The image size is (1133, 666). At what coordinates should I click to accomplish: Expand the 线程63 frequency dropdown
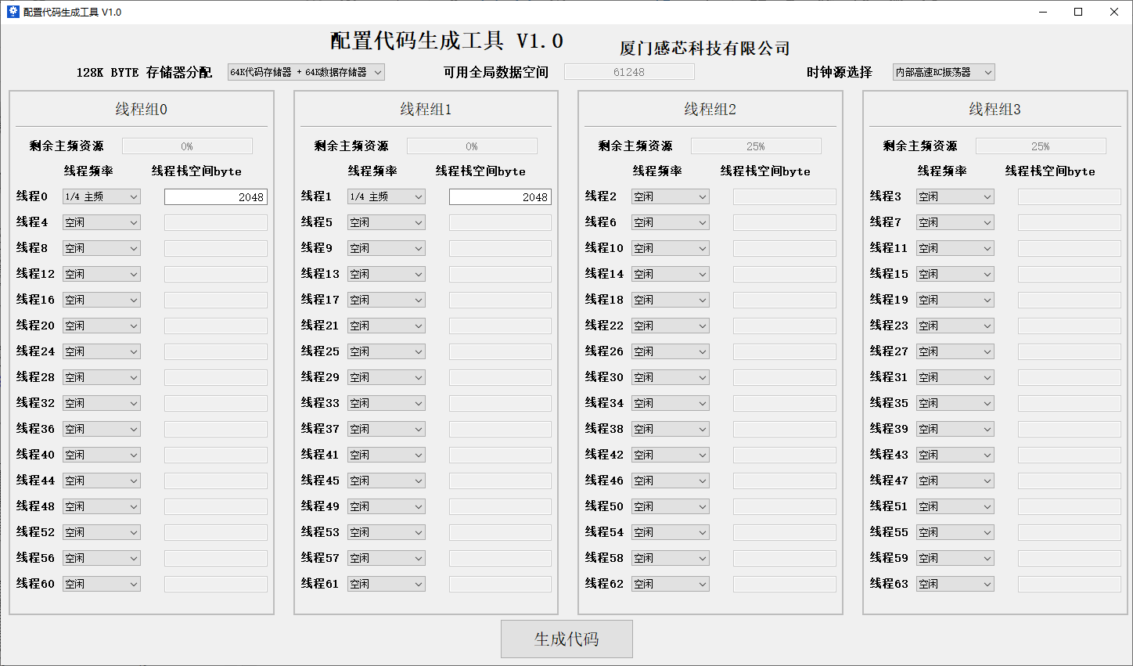tap(955, 584)
